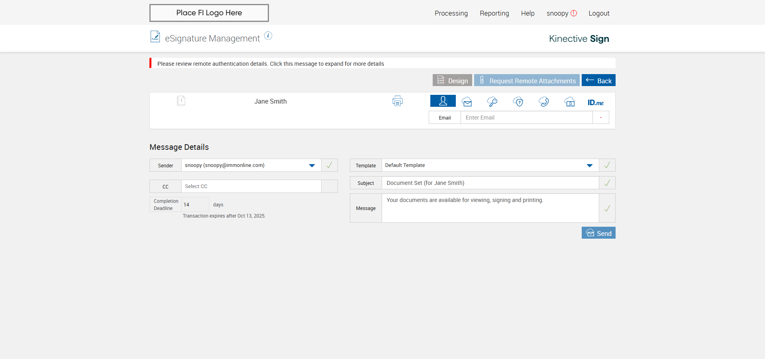Select the cloud key password authentication icon
Image resolution: width=765 pixels, height=359 pixels.
coord(492,102)
